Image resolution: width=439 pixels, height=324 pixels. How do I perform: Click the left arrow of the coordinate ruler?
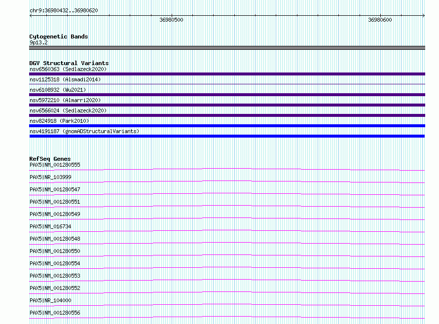pyautogui.click(x=31, y=15)
